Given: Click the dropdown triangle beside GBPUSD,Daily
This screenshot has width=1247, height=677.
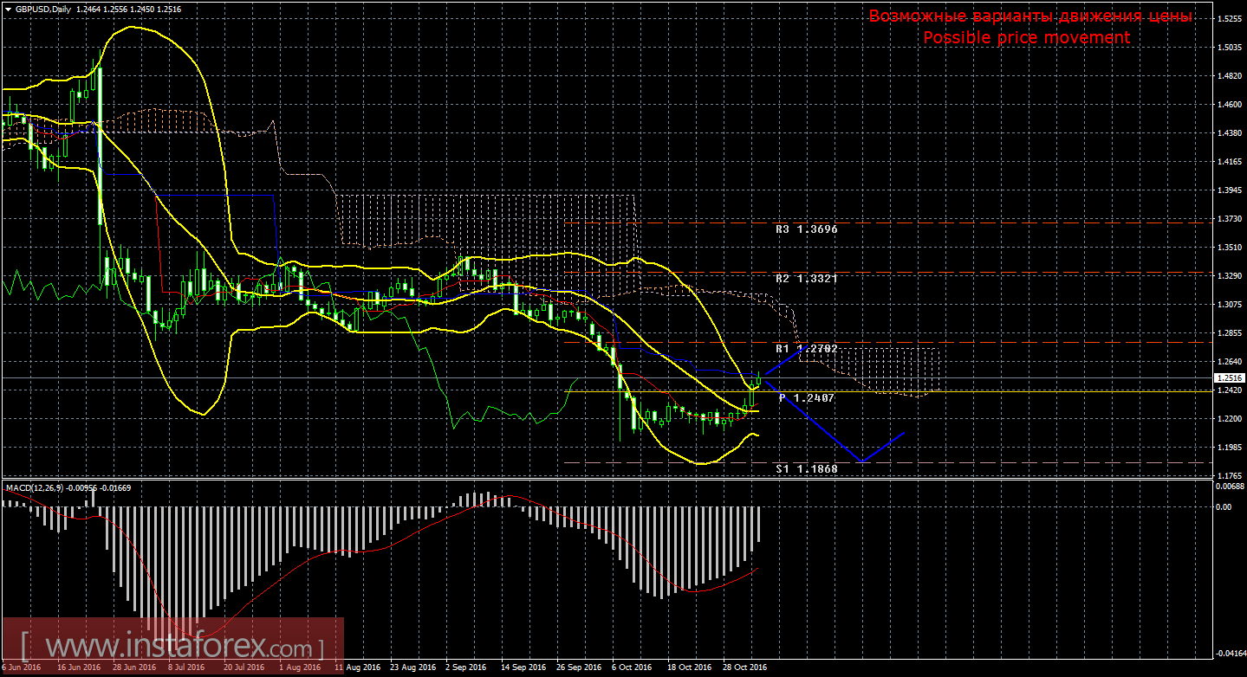Looking at the screenshot, I should tap(8, 9).
